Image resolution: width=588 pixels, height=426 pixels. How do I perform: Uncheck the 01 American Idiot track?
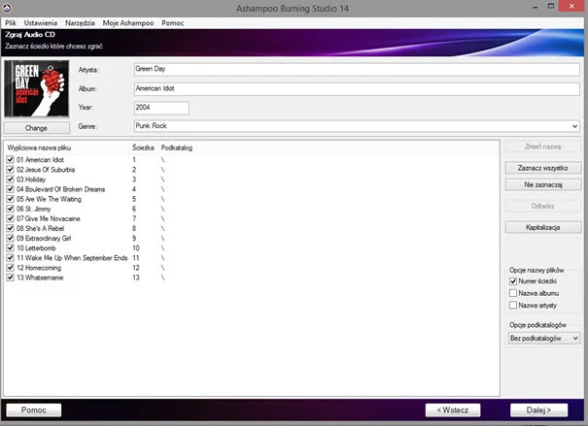[x=11, y=159]
